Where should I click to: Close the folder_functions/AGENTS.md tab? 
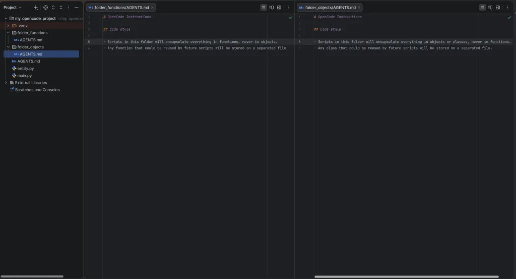click(x=152, y=7)
